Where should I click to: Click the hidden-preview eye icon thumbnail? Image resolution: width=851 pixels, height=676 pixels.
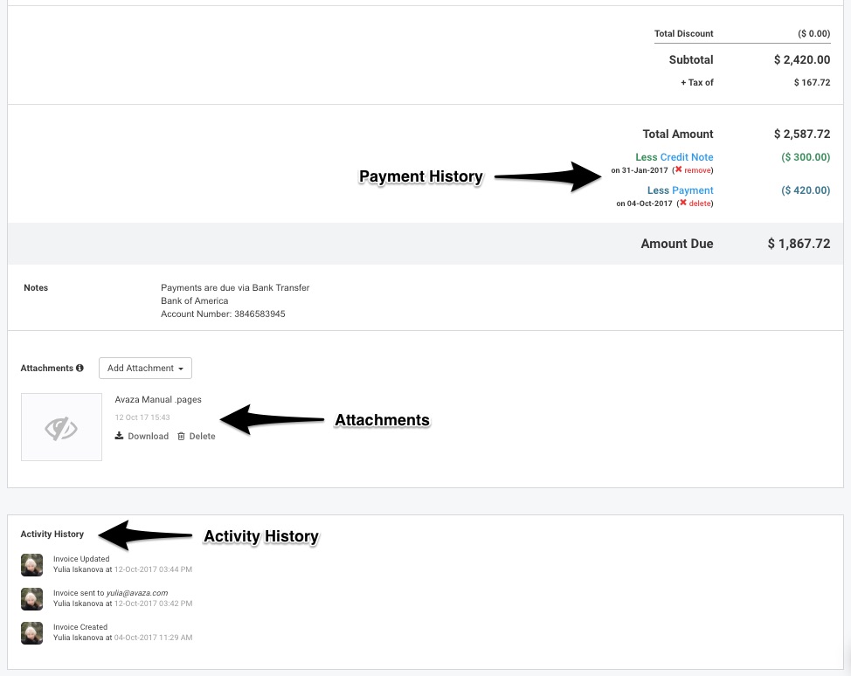pos(61,427)
